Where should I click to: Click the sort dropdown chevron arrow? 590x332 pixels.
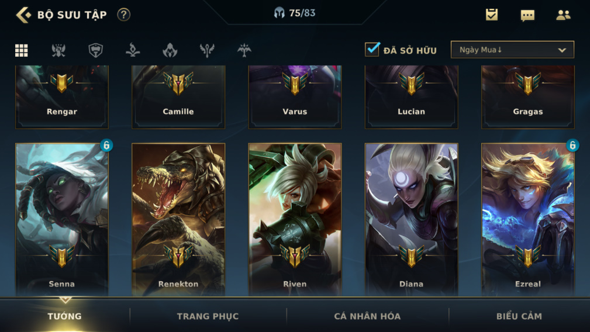pyautogui.click(x=562, y=50)
